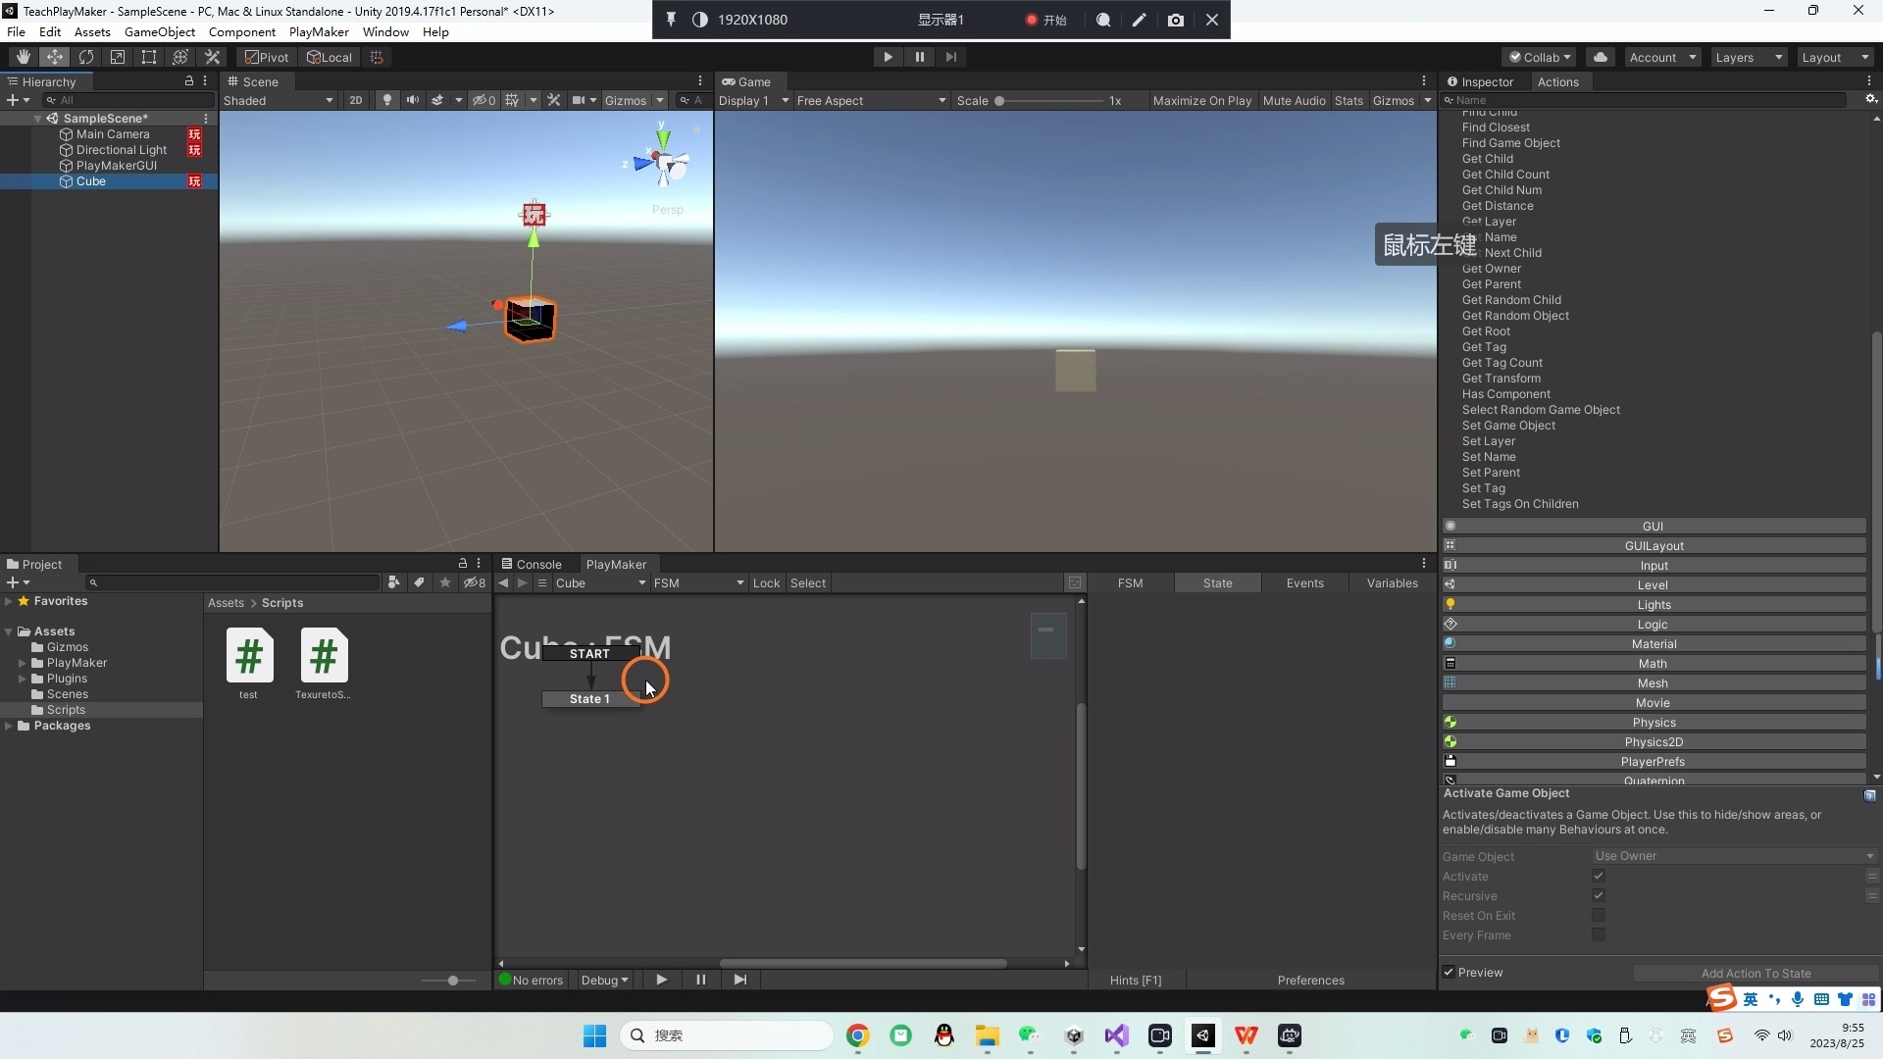Open the Display 1 dropdown
The image size is (1883, 1059).
pos(753,100)
